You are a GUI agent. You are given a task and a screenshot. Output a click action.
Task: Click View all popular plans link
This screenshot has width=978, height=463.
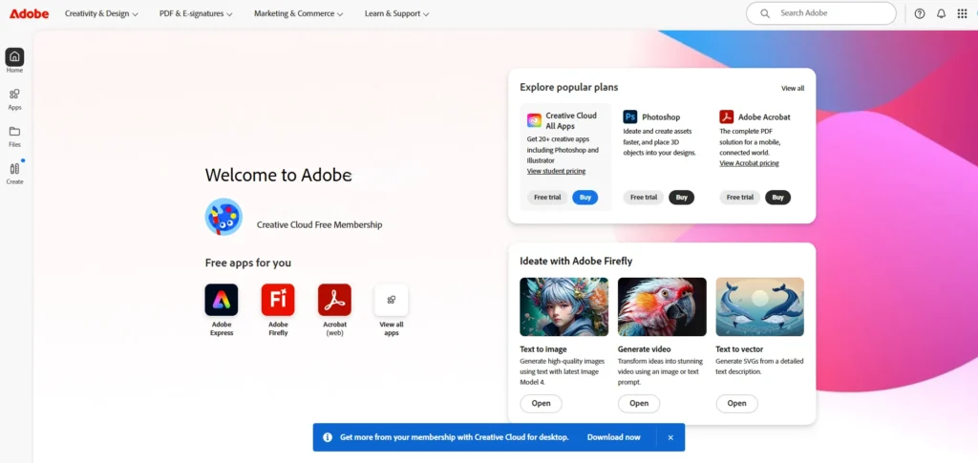(x=793, y=89)
